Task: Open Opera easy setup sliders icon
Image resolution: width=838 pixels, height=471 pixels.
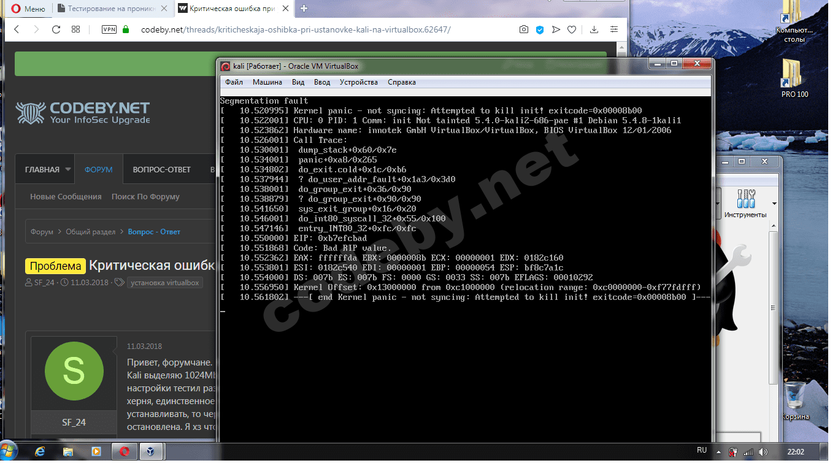Action: click(x=614, y=29)
